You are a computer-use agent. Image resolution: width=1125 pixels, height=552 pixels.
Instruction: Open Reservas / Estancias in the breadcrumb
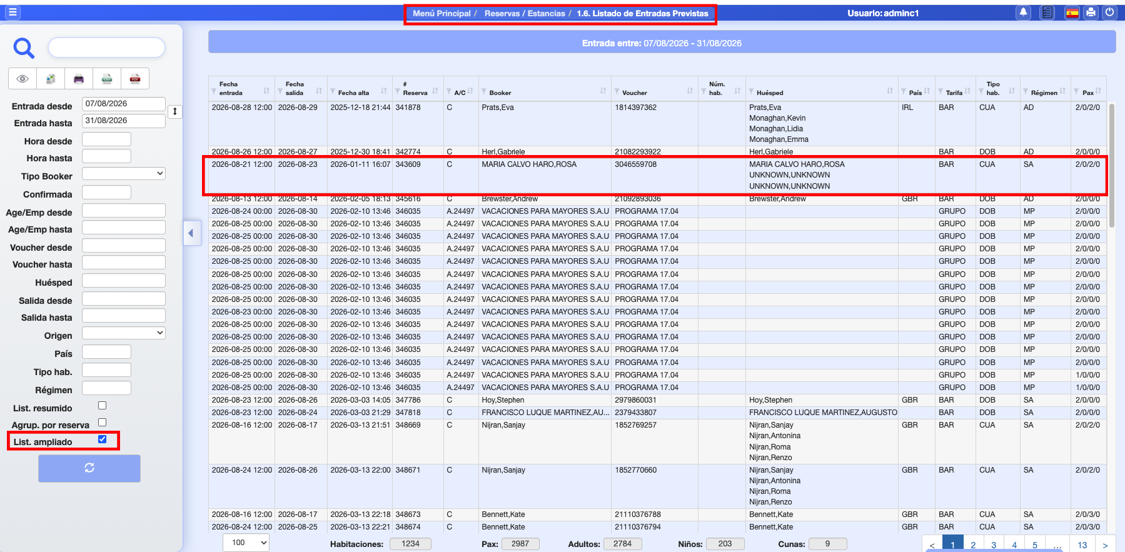point(525,13)
